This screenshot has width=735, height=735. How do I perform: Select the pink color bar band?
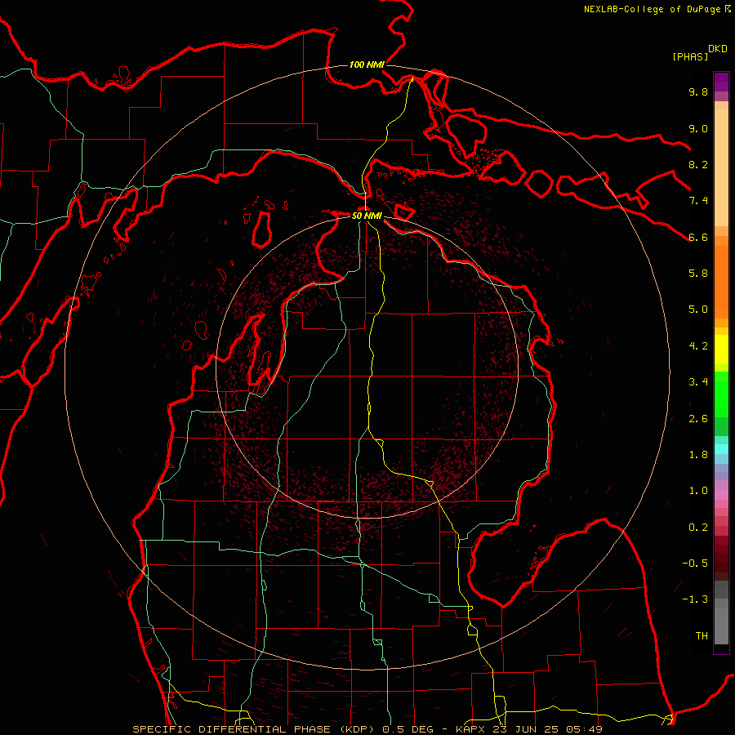click(x=721, y=495)
